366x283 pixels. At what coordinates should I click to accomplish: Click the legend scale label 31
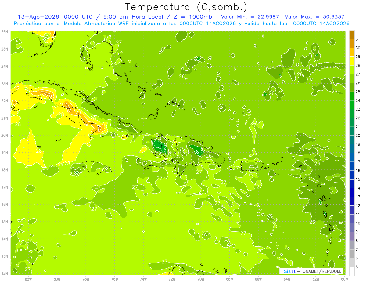coord(358,39)
